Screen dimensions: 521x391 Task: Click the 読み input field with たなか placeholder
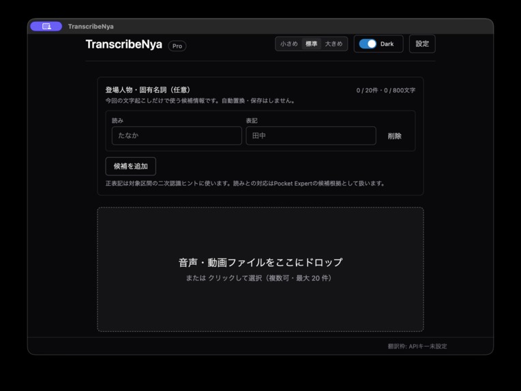[x=177, y=136]
